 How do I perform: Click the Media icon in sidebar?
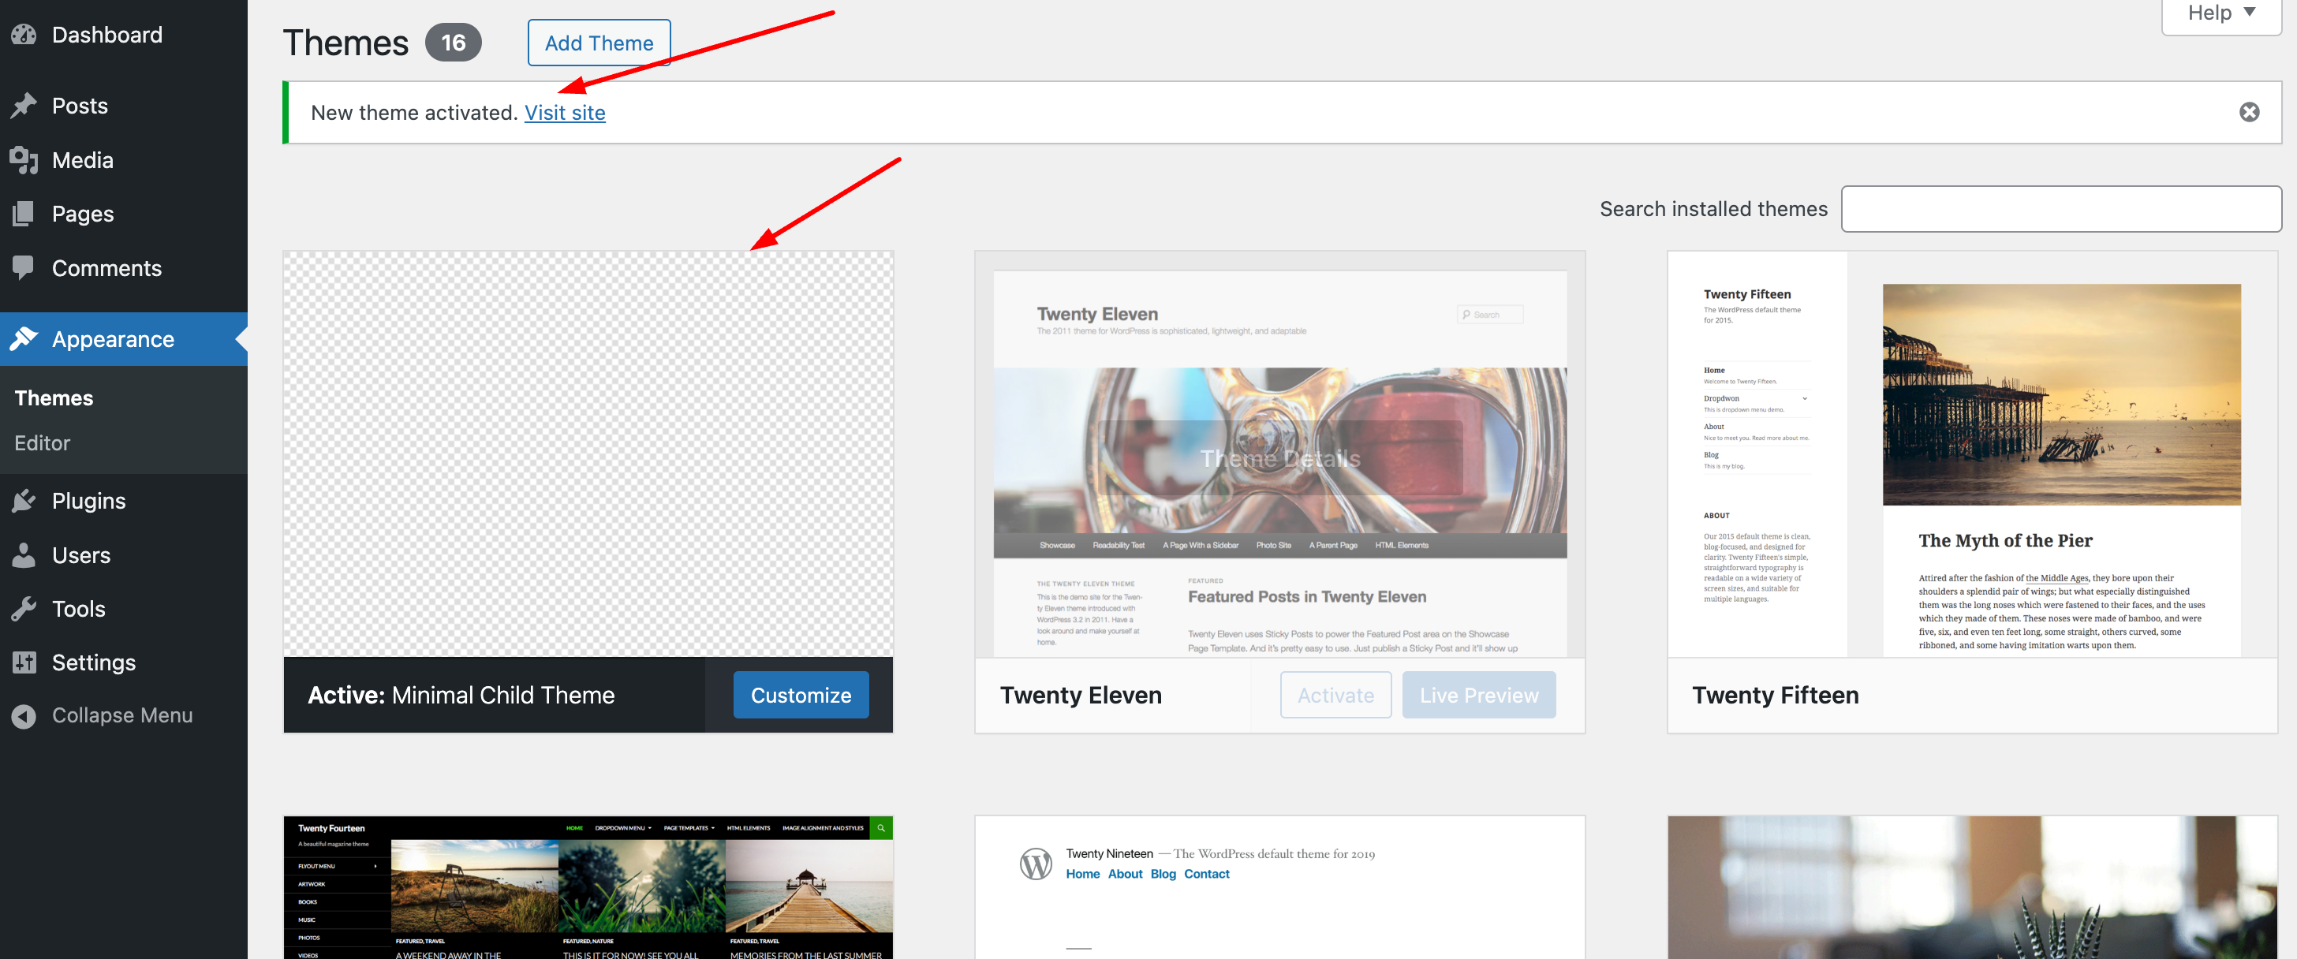24,160
